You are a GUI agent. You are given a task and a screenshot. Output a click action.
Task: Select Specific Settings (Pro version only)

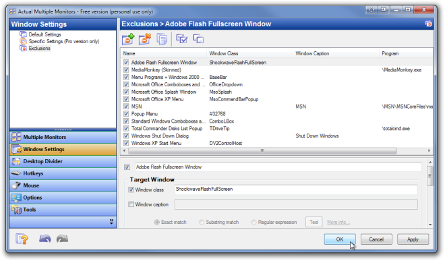[x=64, y=41]
